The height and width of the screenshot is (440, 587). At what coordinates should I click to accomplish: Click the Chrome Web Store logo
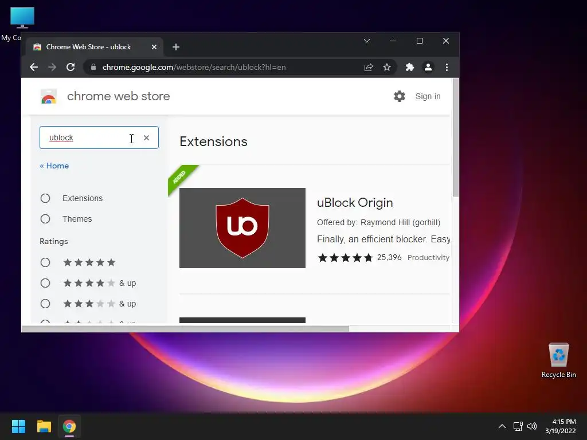[49, 96]
